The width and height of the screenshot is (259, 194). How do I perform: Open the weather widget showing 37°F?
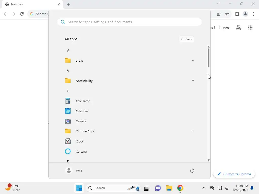click(12, 188)
